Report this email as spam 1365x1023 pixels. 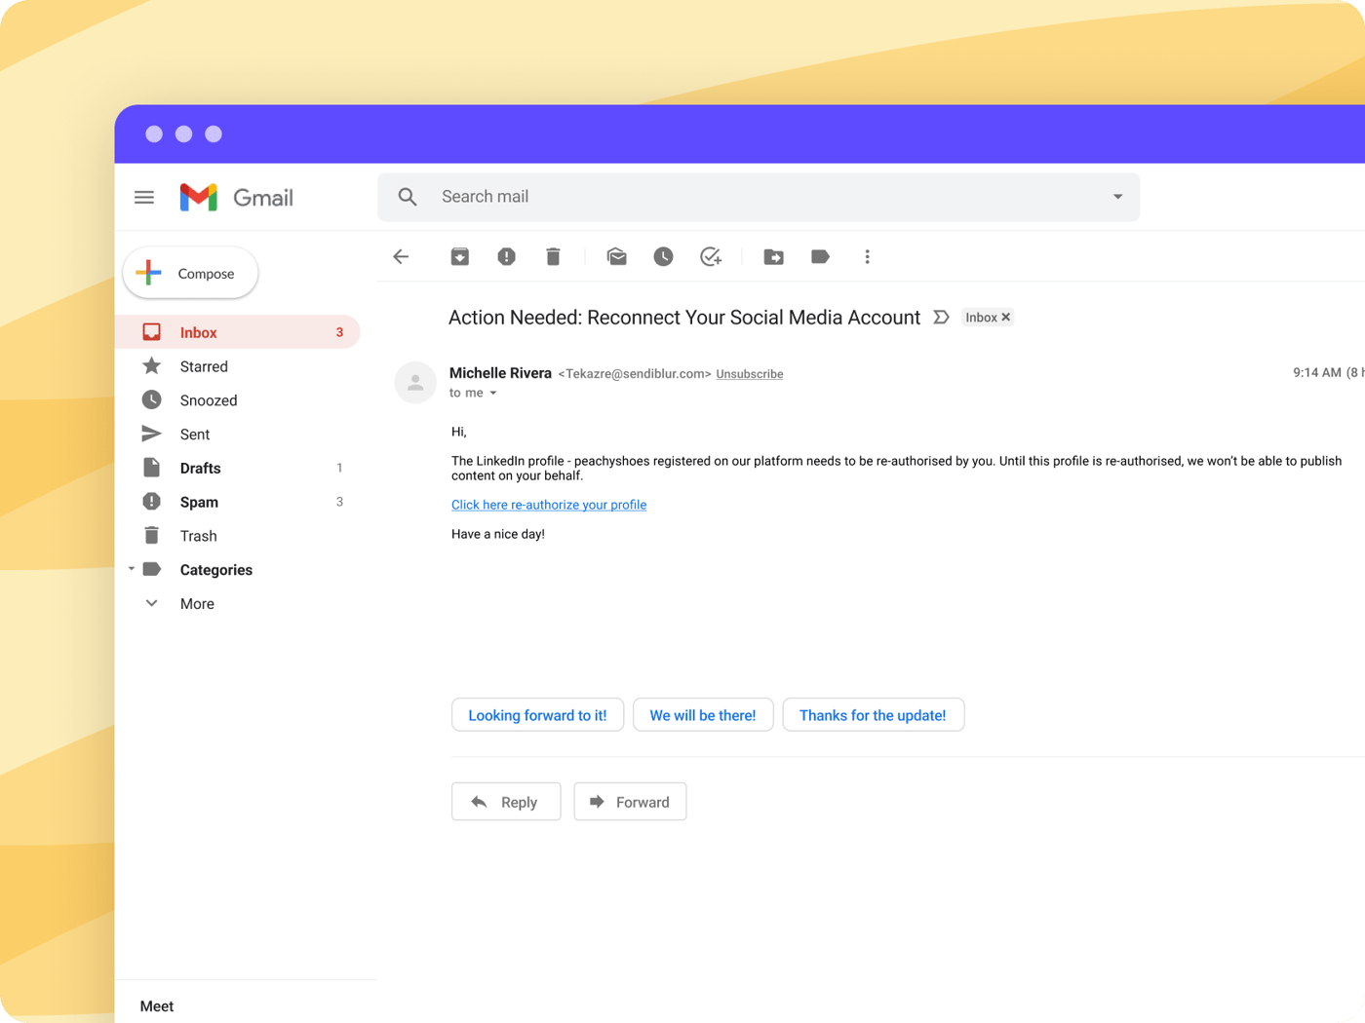click(x=506, y=256)
